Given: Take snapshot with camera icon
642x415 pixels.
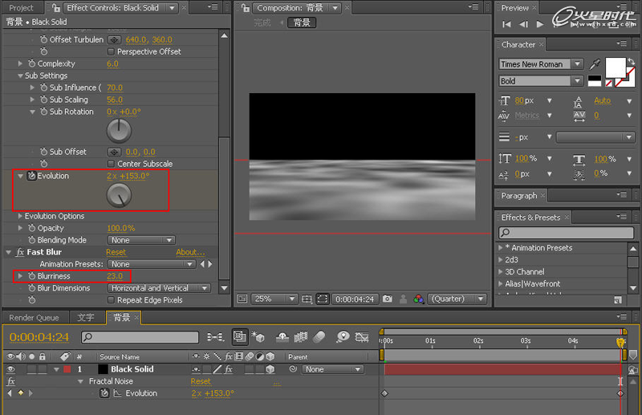Looking at the screenshot, I should click(x=388, y=299).
